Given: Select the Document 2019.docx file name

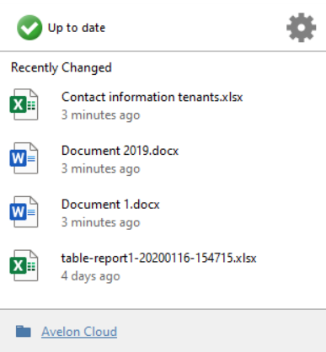Looking at the screenshot, I should pyautogui.click(x=120, y=151).
